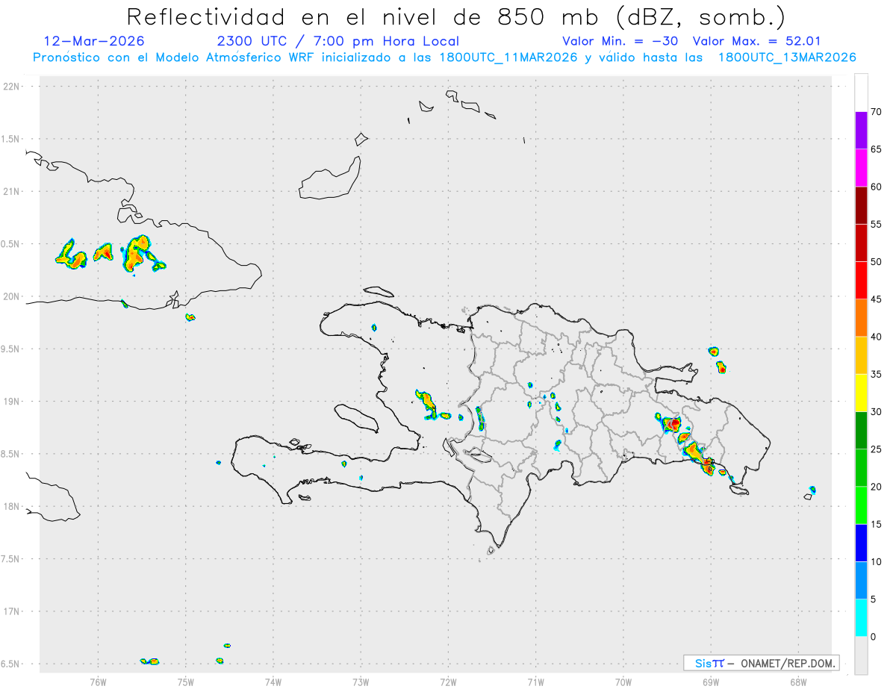The image size is (896, 692).
Task: Click the color scale value '25'
Action: (x=876, y=449)
